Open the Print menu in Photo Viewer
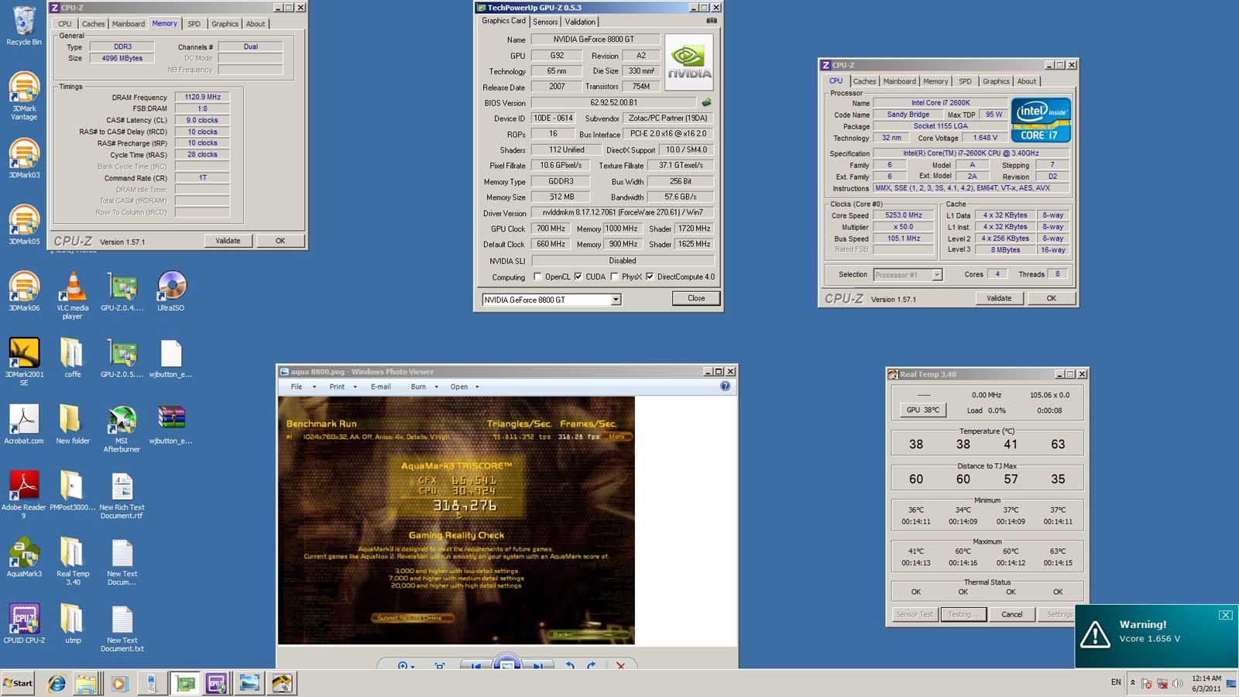The width and height of the screenshot is (1239, 697). pos(337,386)
